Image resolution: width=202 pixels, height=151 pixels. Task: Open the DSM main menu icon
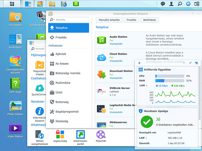pos(11,4)
